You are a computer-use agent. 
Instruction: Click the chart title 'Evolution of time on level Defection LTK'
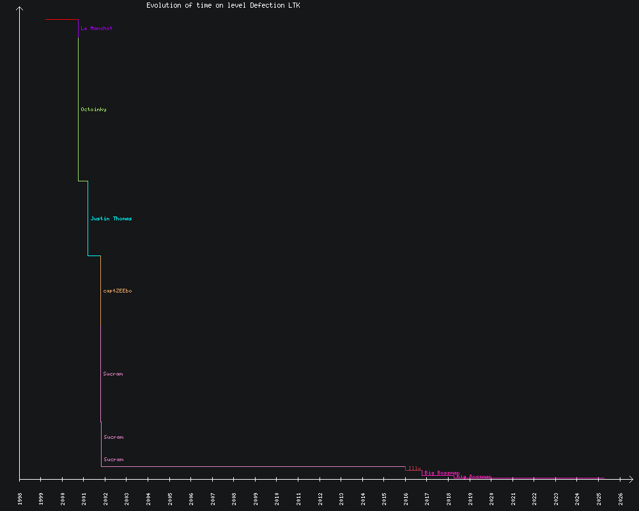coord(223,5)
